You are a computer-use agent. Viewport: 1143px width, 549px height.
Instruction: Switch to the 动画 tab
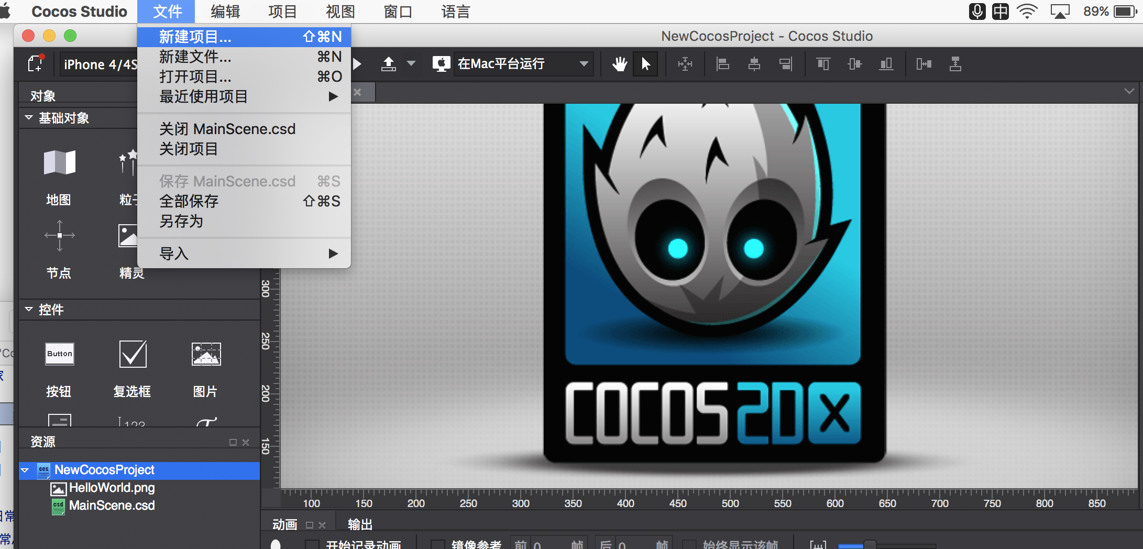tap(284, 524)
